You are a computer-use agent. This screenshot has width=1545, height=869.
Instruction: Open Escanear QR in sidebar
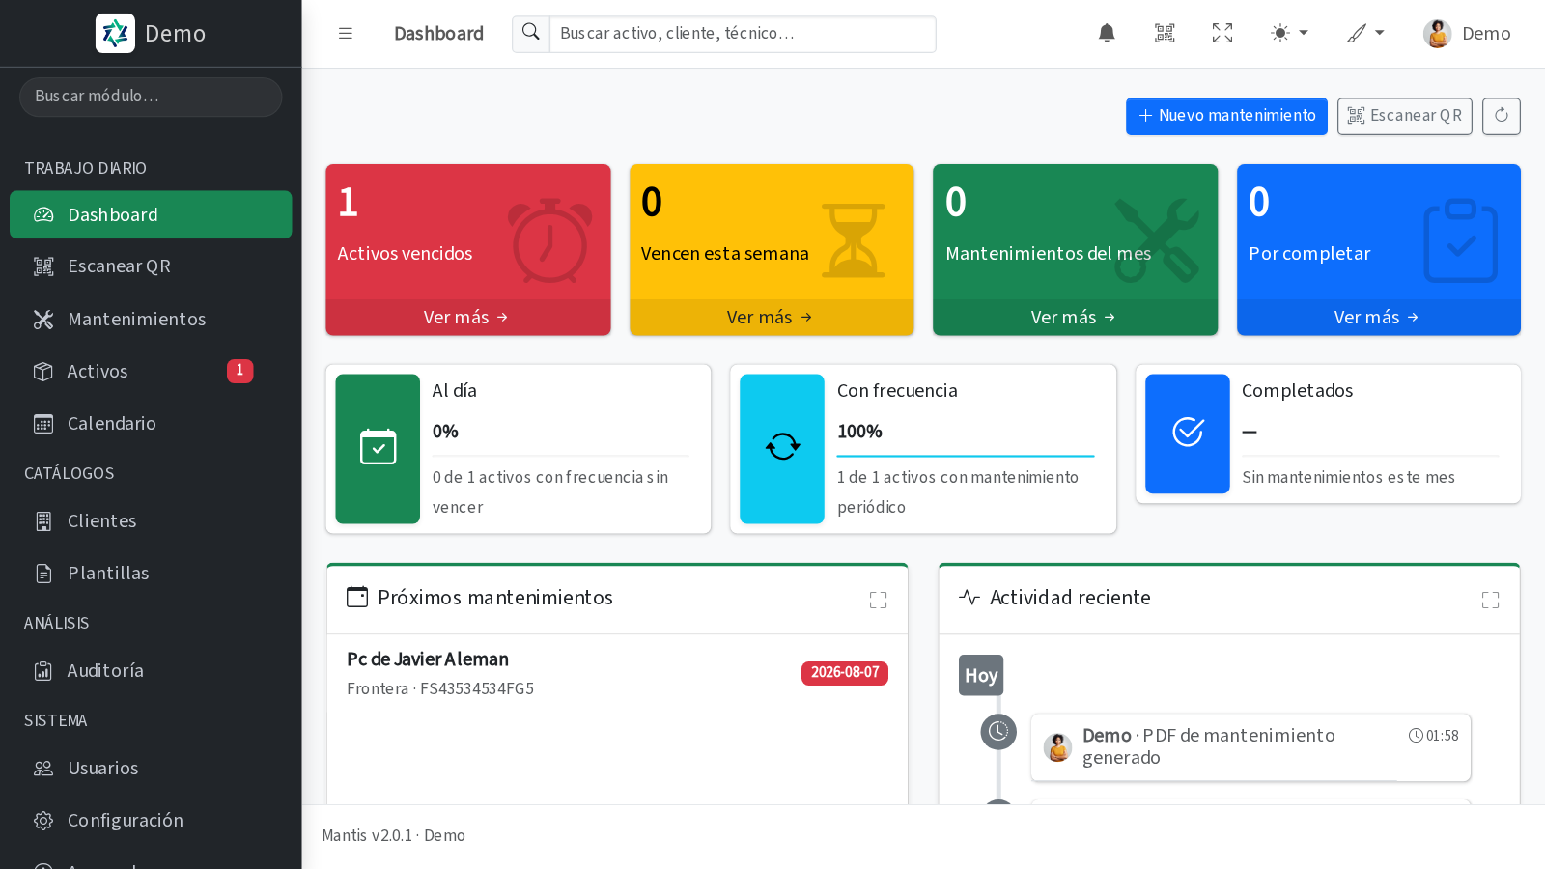pyautogui.click(x=151, y=266)
